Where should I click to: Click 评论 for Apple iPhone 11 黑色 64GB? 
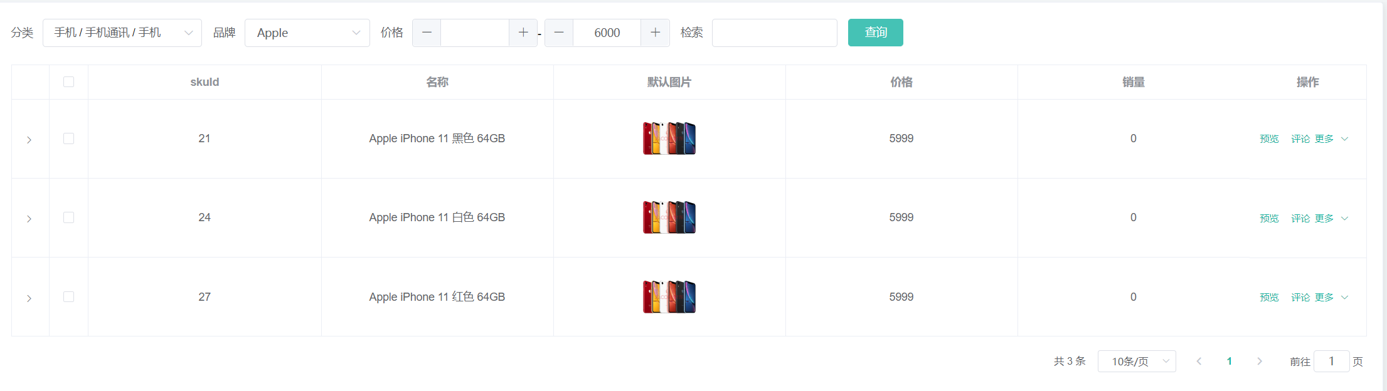click(1300, 139)
